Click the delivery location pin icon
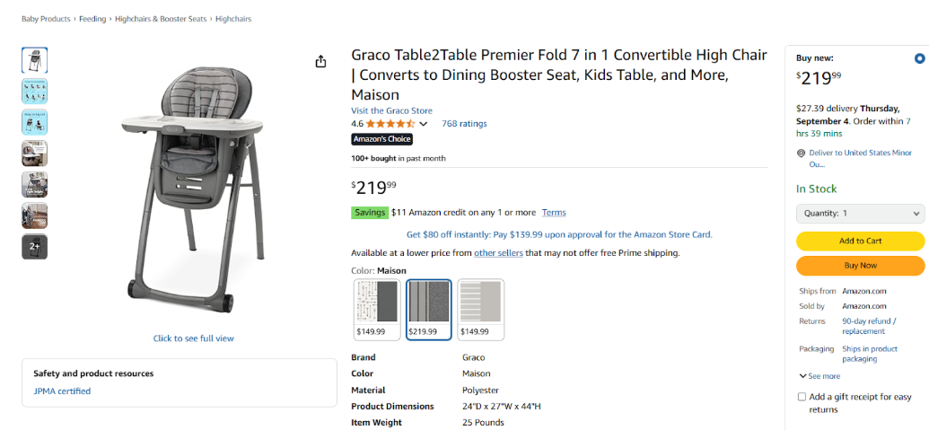Screen dimensions: 929x439 (801, 153)
